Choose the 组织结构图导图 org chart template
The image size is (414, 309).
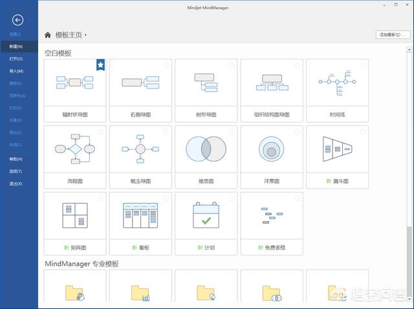pyautogui.click(x=272, y=91)
